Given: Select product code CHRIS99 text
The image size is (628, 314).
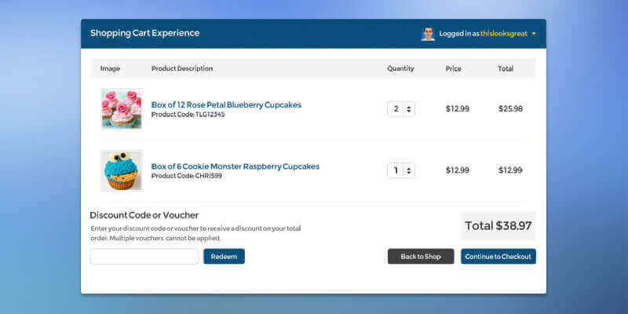Looking at the screenshot, I should tap(208, 176).
